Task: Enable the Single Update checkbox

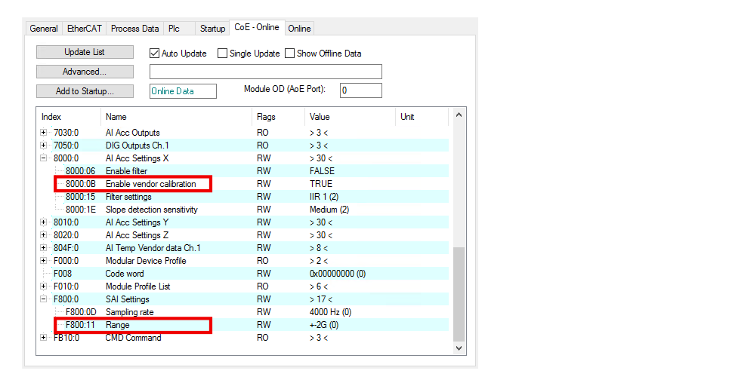Action: (x=222, y=54)
